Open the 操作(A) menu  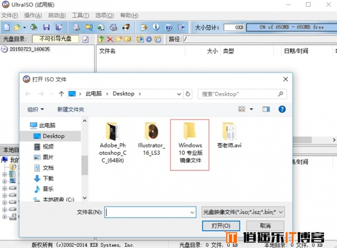click(33, 16)
